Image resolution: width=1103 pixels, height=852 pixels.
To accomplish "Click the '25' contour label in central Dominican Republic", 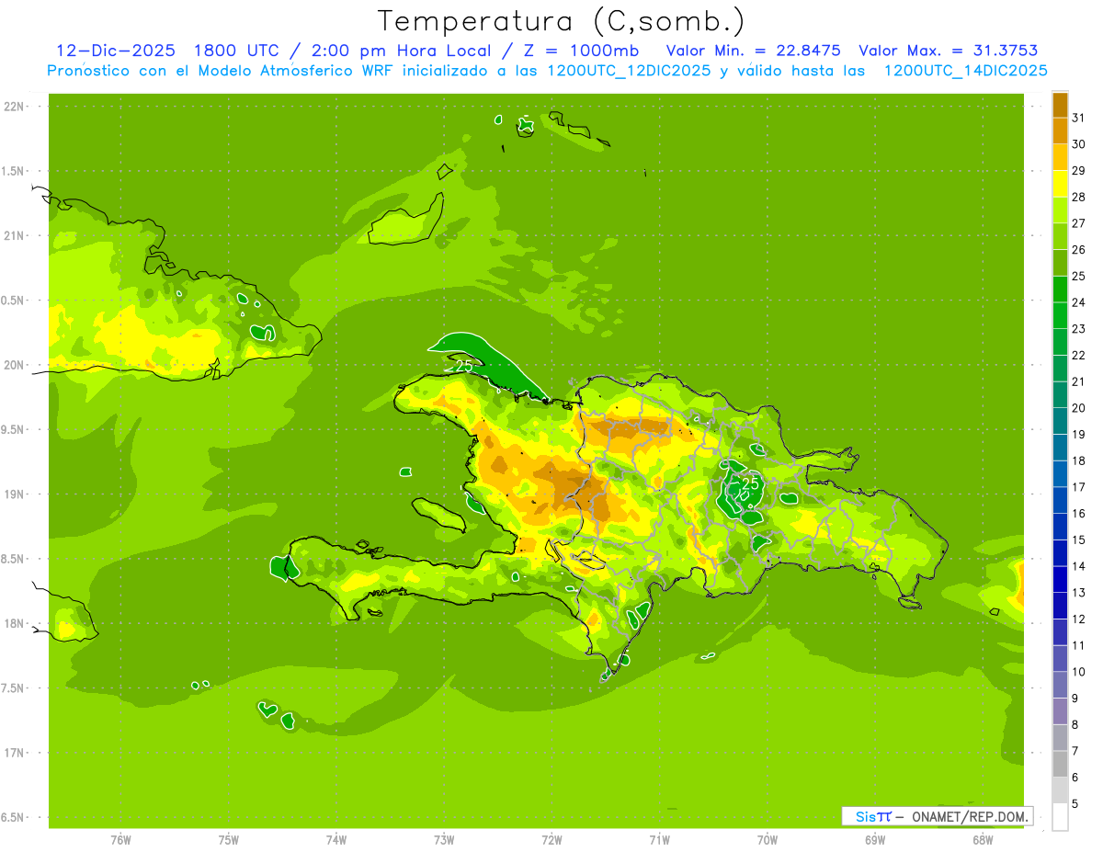I will tap(750, 483).
